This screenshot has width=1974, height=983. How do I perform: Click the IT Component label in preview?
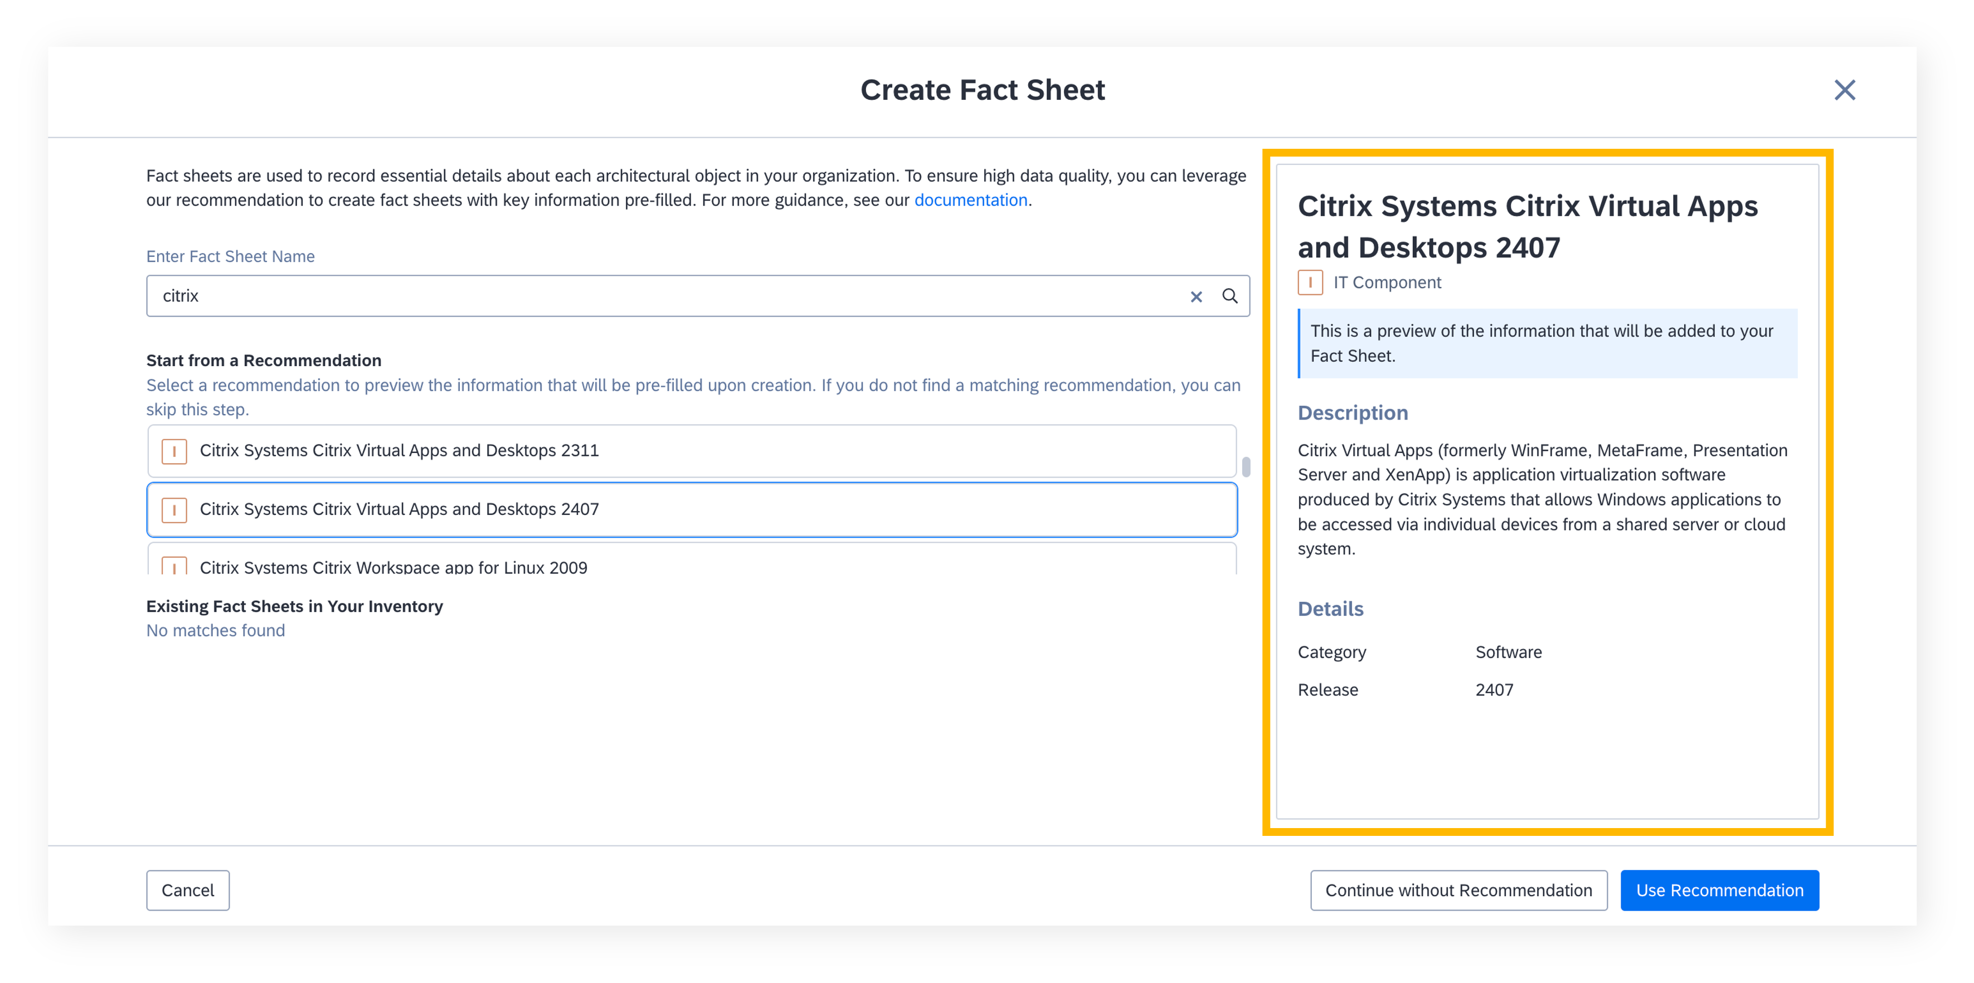tap(1387, 282)
